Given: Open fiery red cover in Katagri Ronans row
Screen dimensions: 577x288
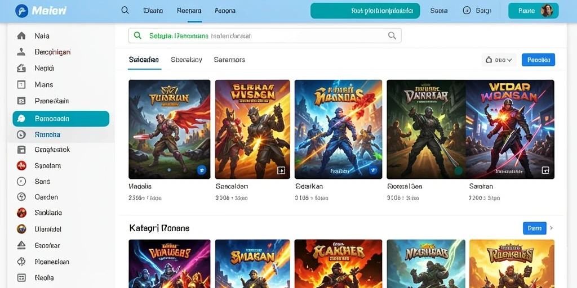Looking at the screenshot, I should (x=338, y=264).
